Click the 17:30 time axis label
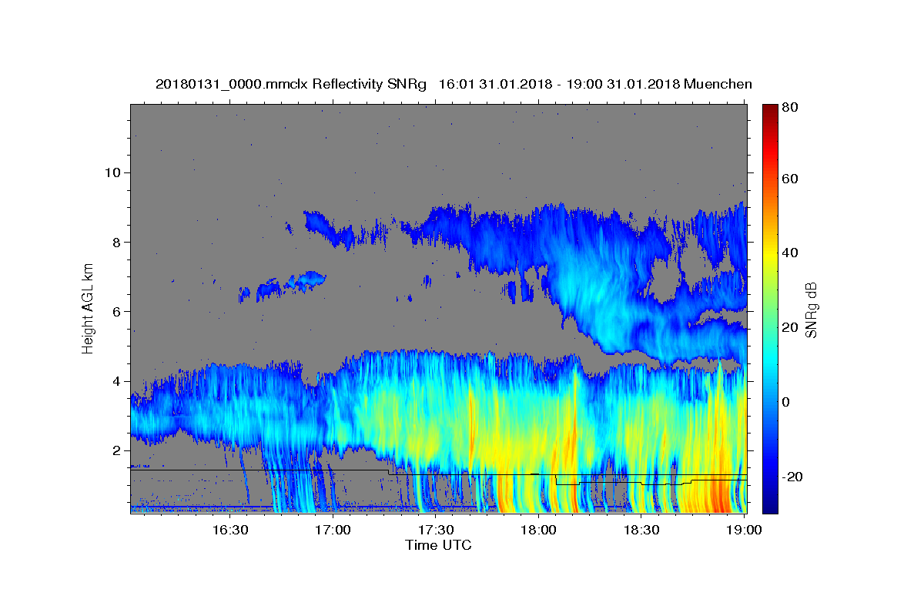The image size is (924, 616). 436,530
